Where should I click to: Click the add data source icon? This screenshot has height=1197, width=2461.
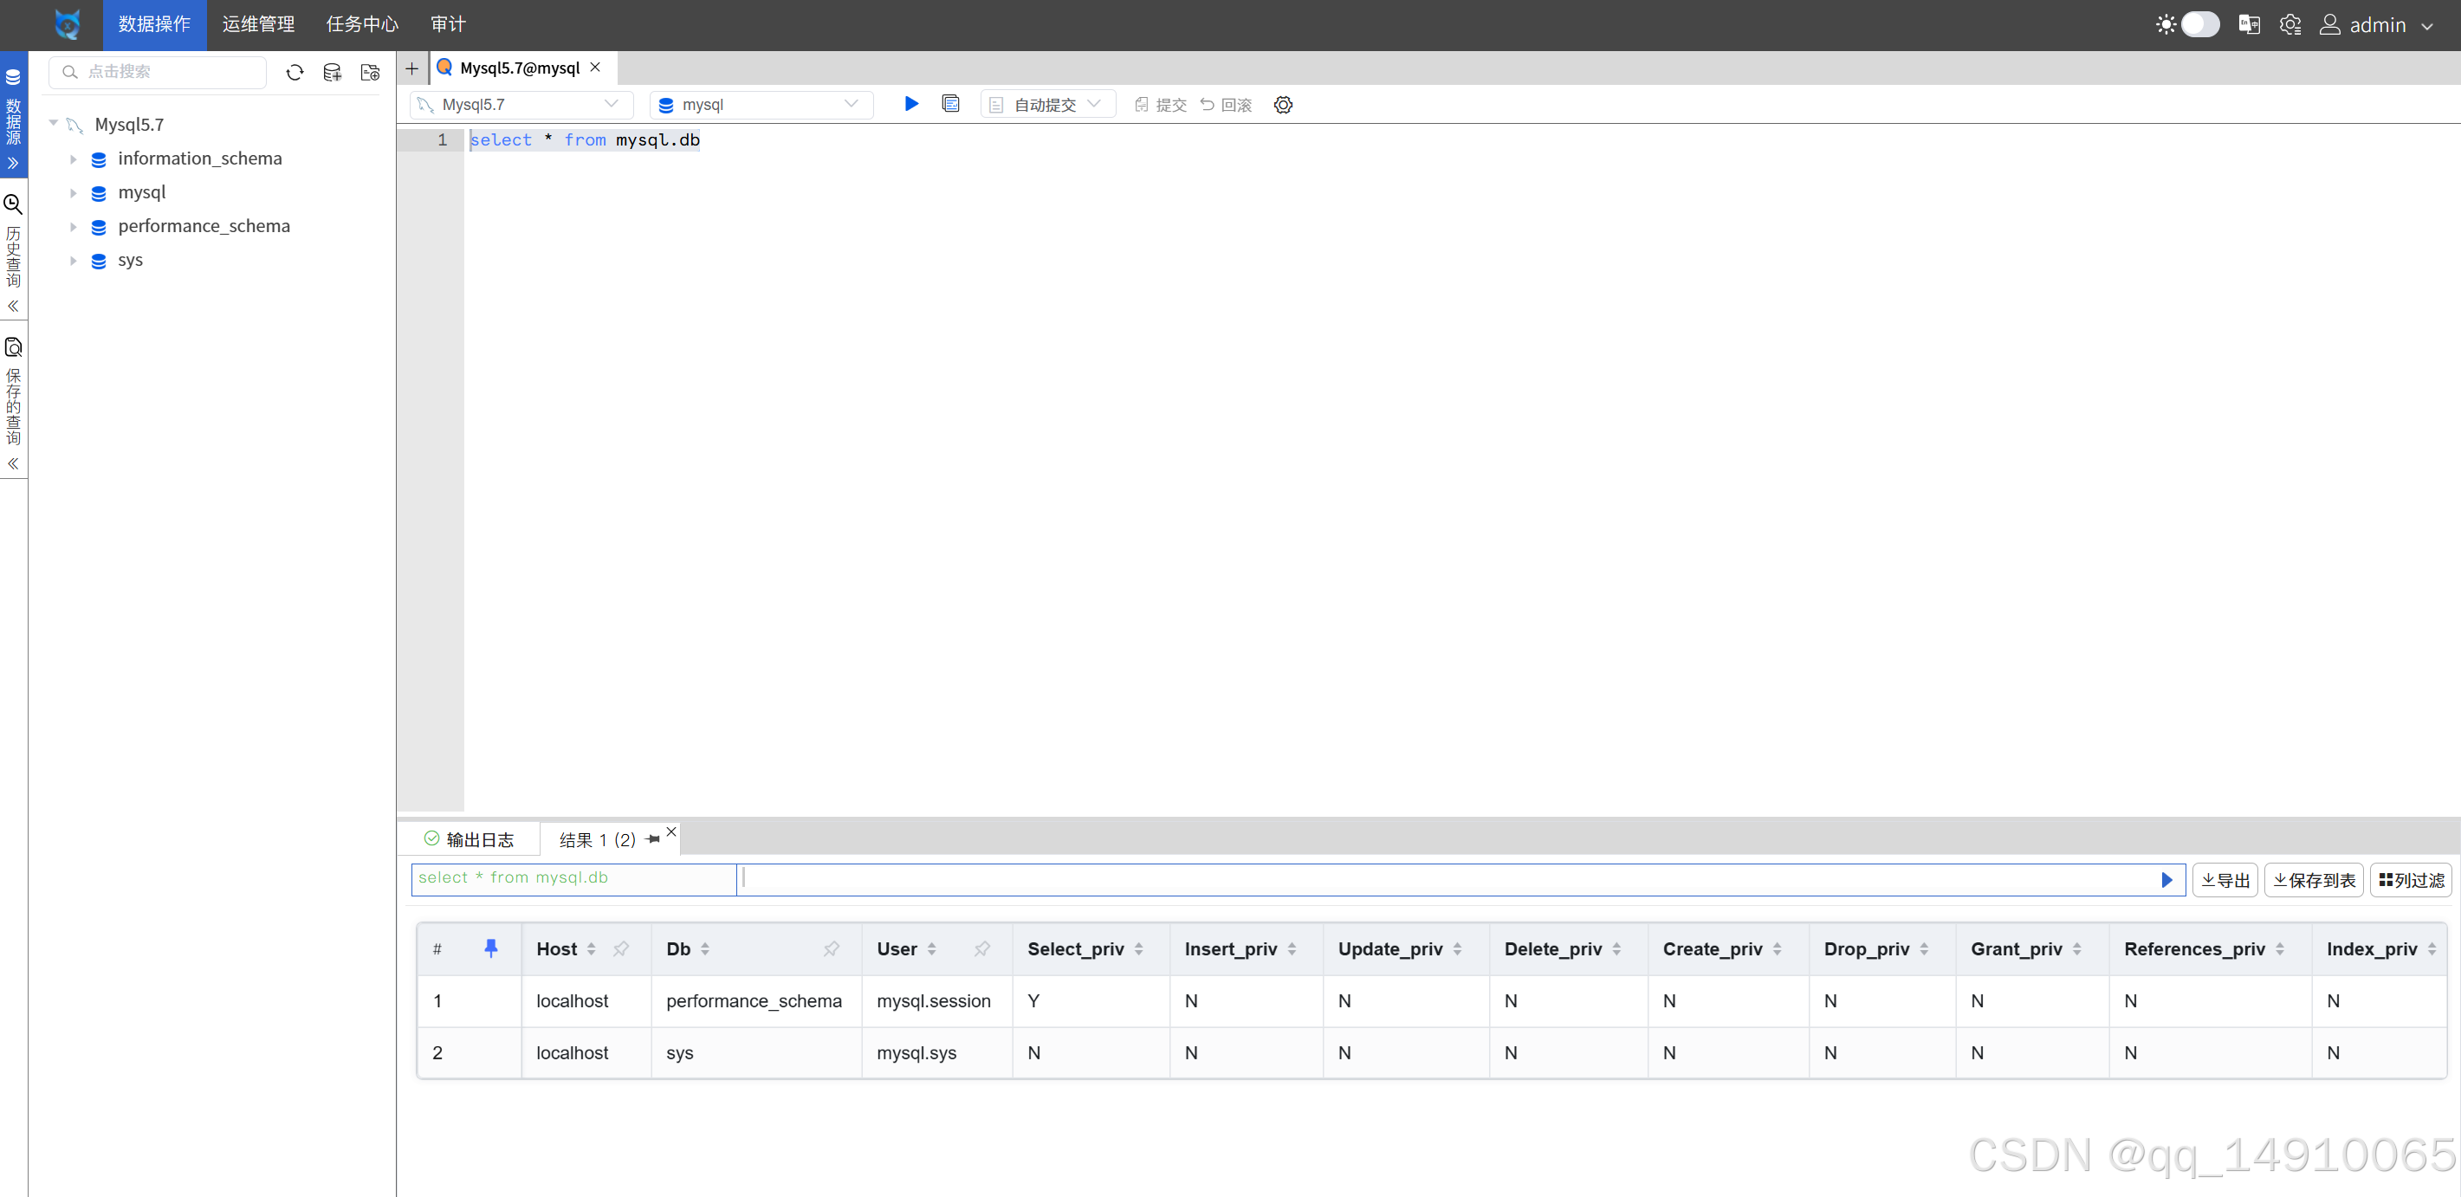pos(332,73)
